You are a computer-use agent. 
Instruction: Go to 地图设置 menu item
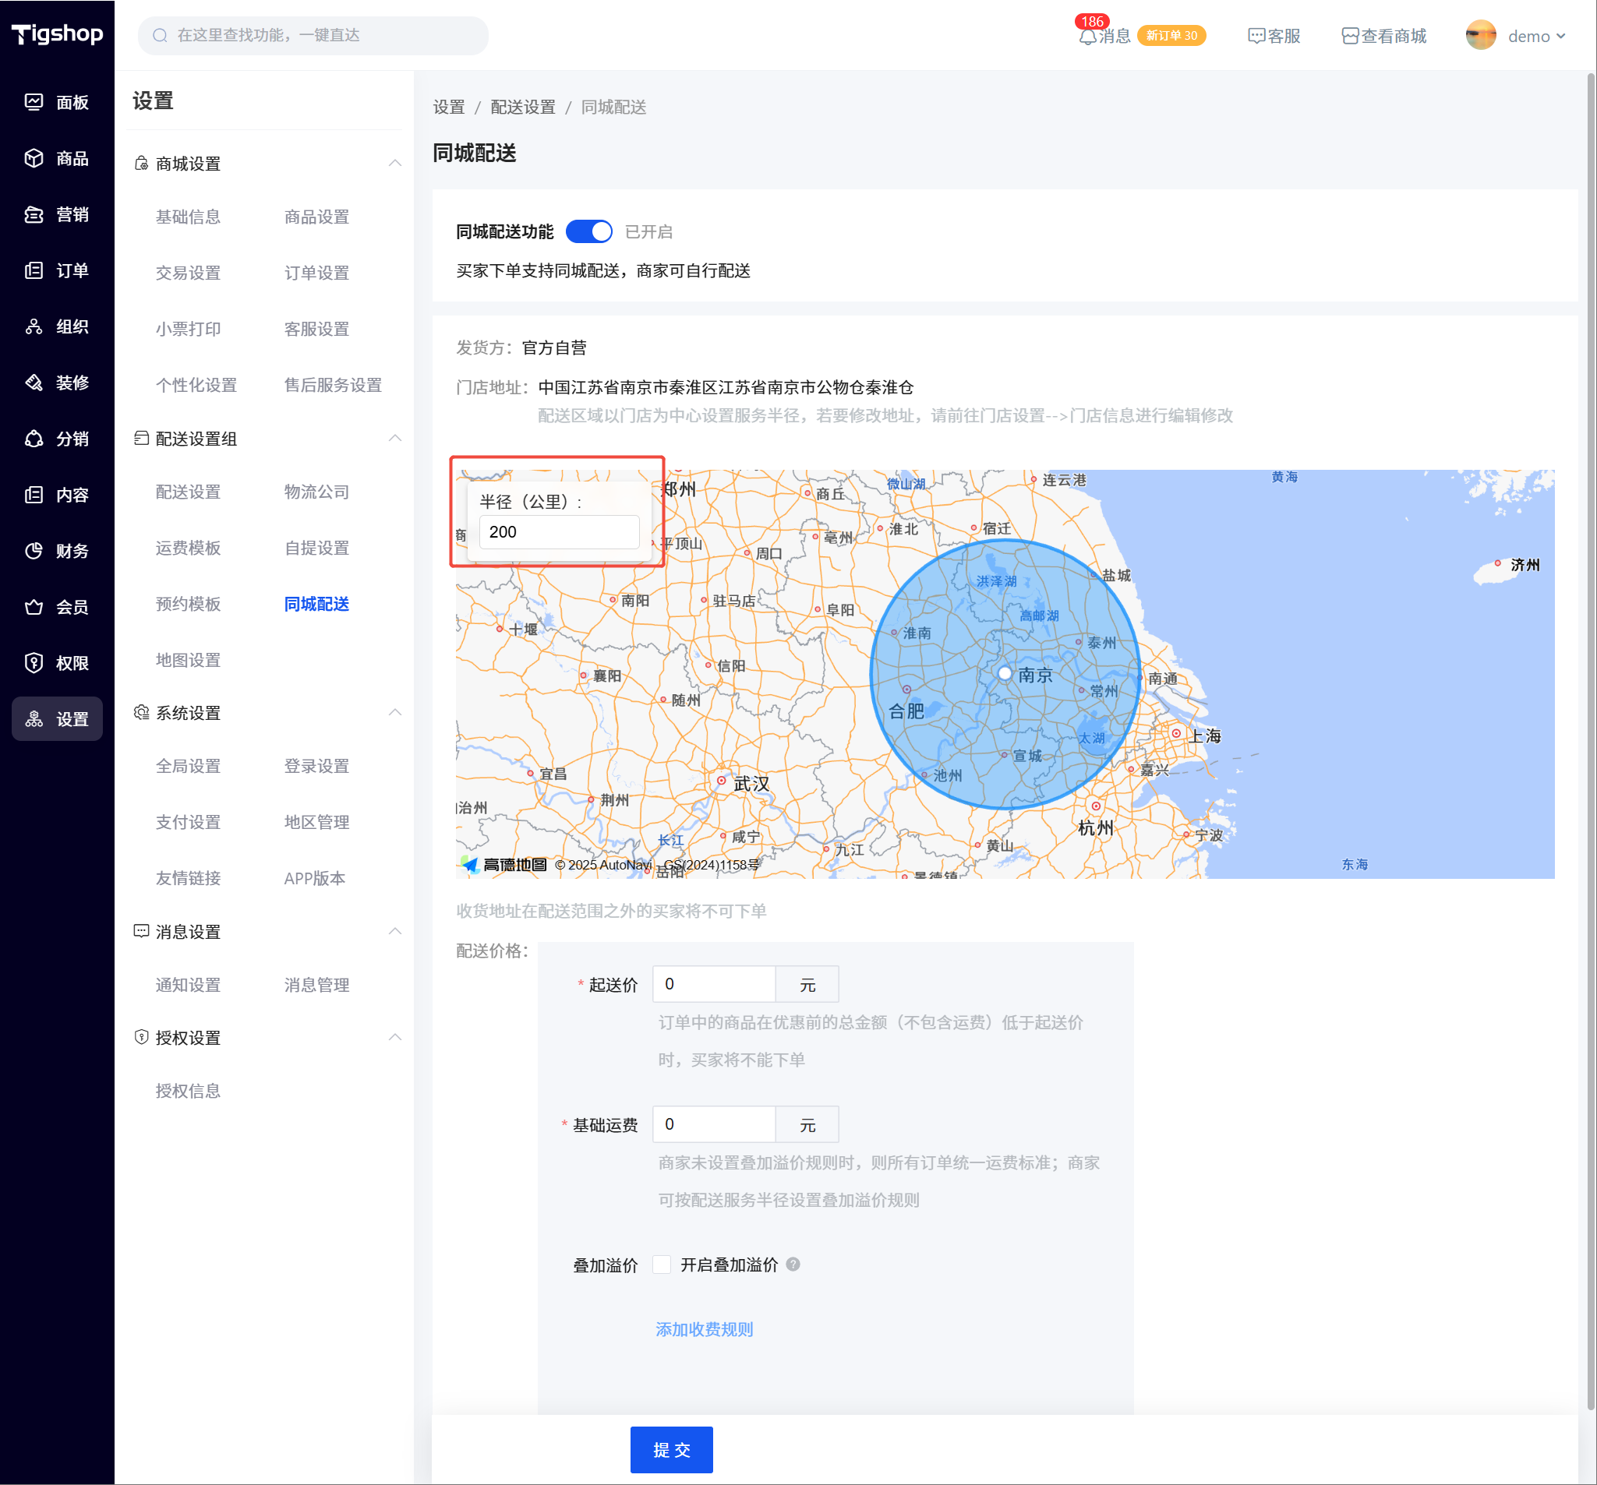(188, 660)
